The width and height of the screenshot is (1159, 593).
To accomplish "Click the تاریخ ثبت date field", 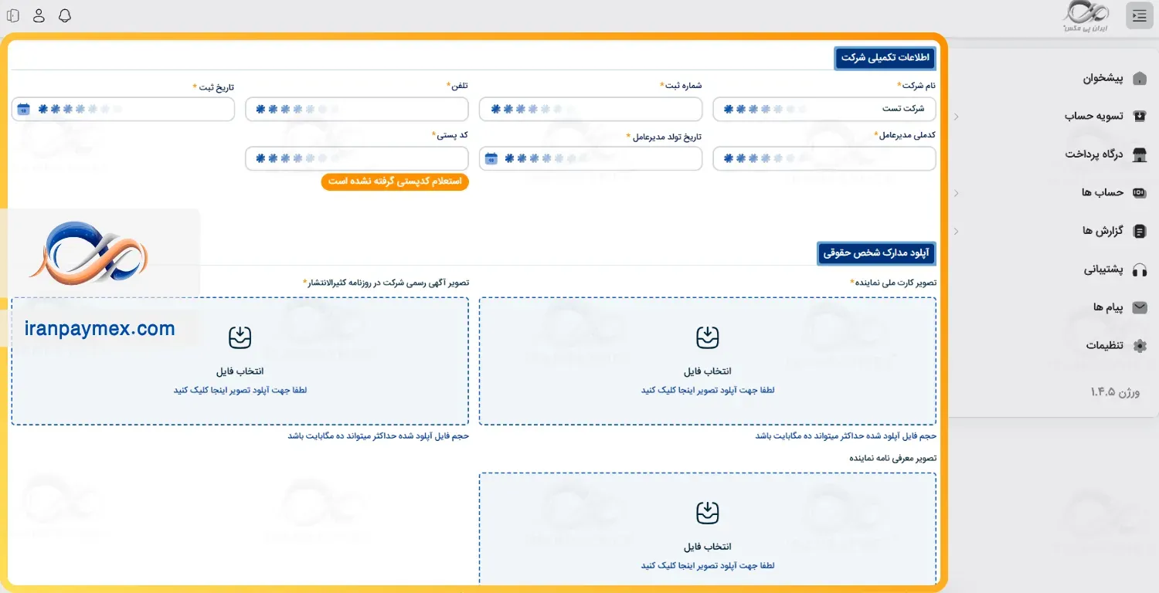I will (123, 109).
